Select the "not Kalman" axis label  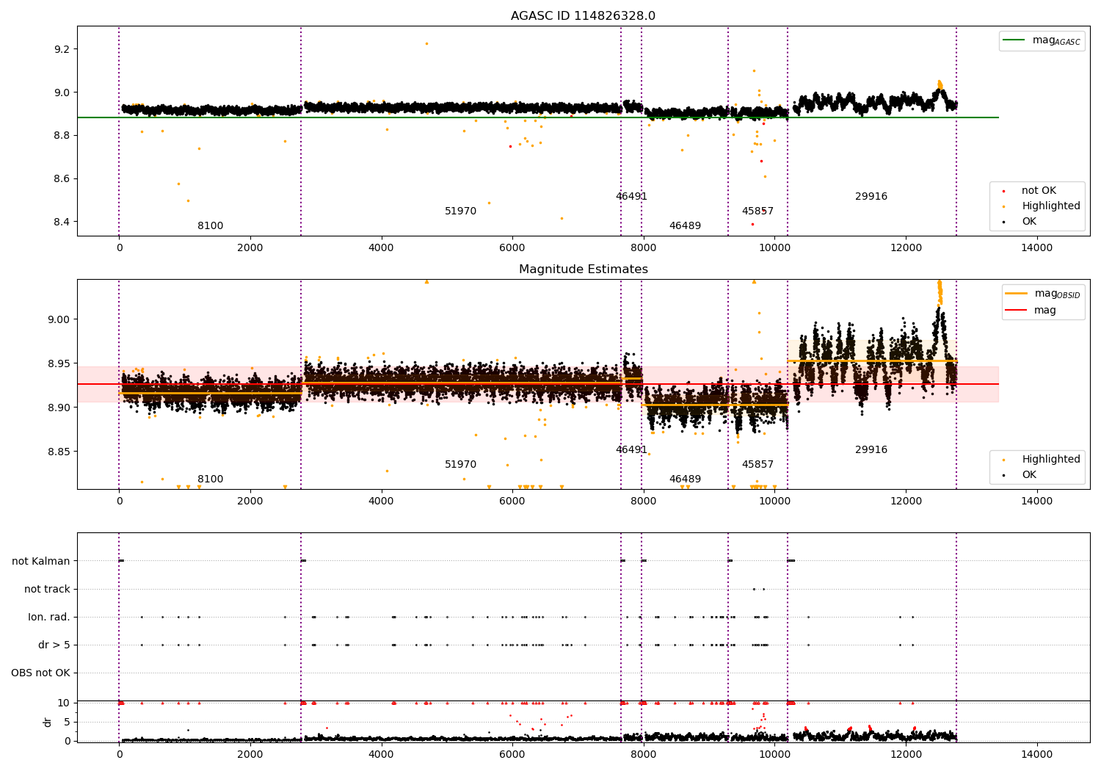(41, 561)
